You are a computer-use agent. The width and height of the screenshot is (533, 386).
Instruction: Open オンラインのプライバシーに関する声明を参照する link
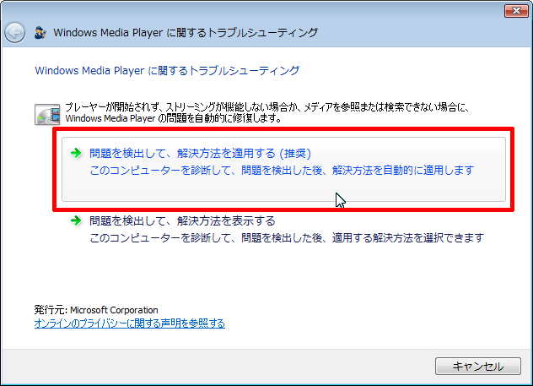coord(130,323)
